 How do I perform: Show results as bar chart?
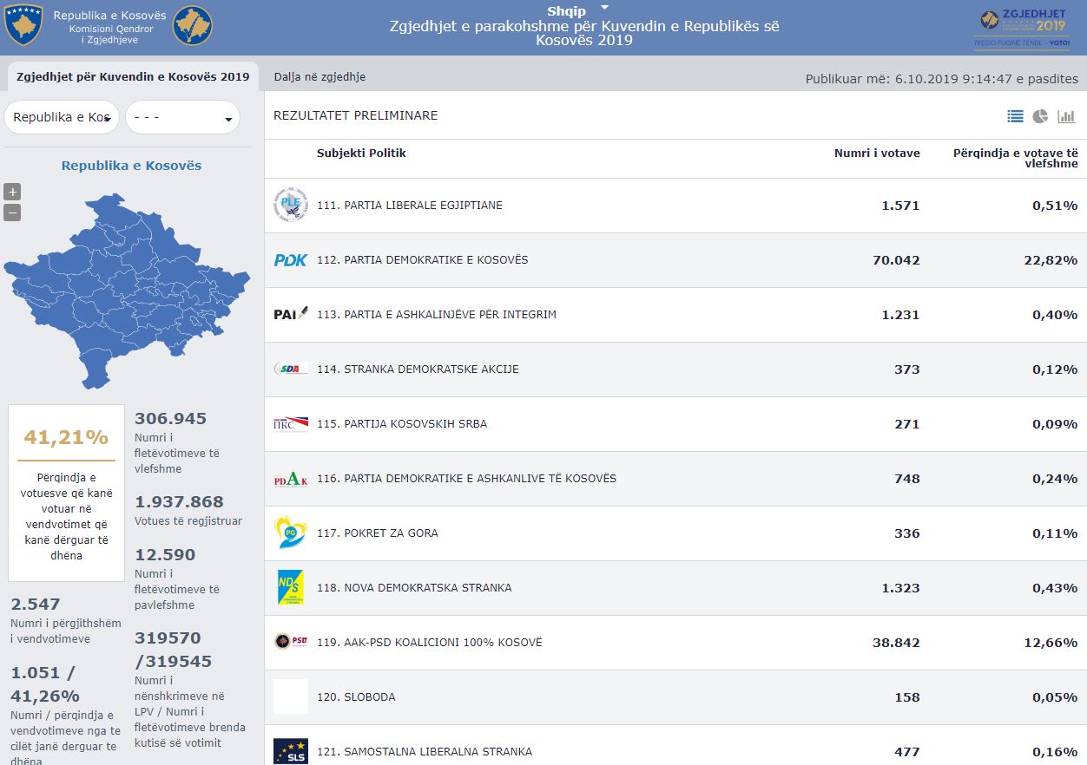pyautogui.click(x=1066, y=116)
